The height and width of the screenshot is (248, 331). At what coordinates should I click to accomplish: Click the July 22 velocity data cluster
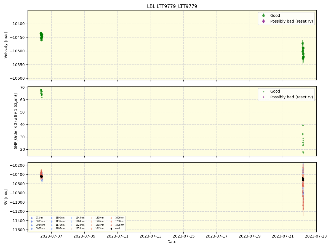point(303,52)
